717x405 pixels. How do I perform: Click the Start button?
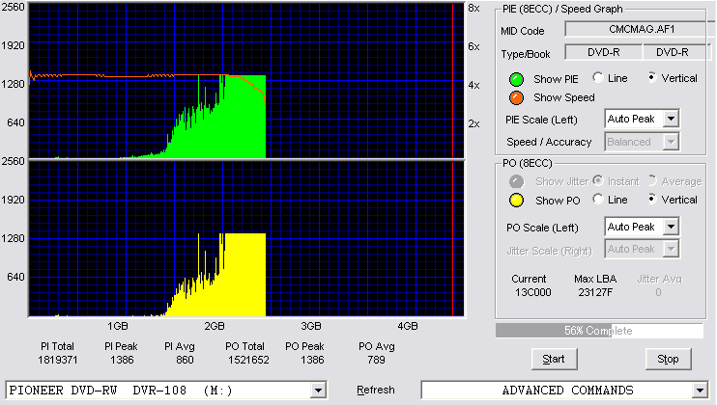[555, 360]
